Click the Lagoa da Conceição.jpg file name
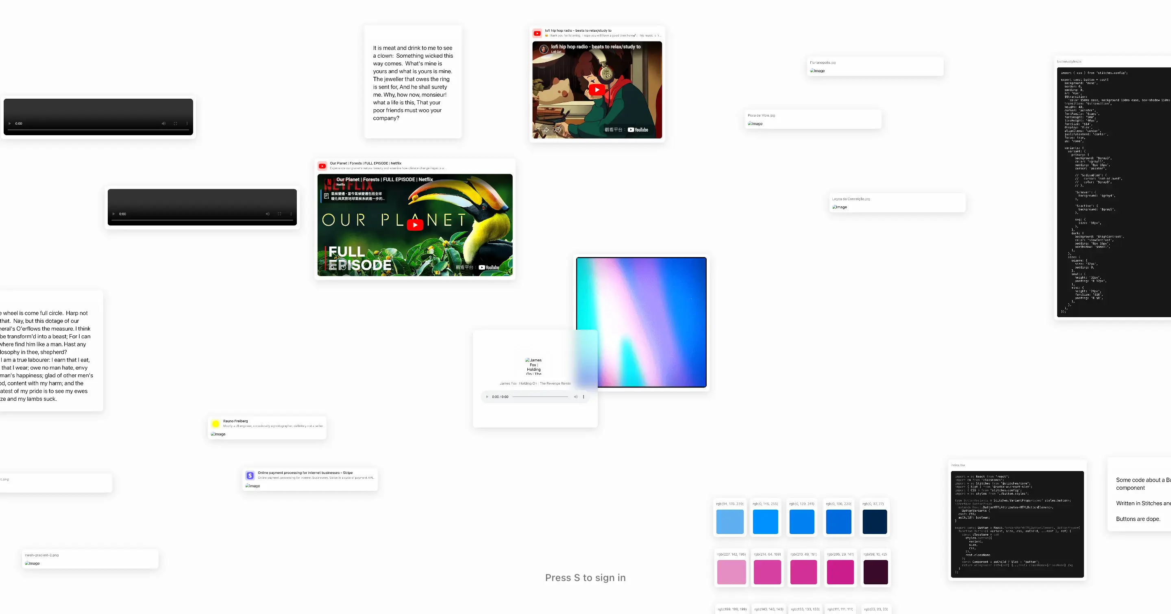The width and height of the screenshot is (1171, 614). [851, 199]
